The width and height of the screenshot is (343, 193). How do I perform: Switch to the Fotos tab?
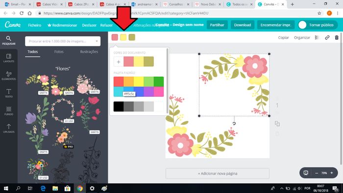(59, 52)
